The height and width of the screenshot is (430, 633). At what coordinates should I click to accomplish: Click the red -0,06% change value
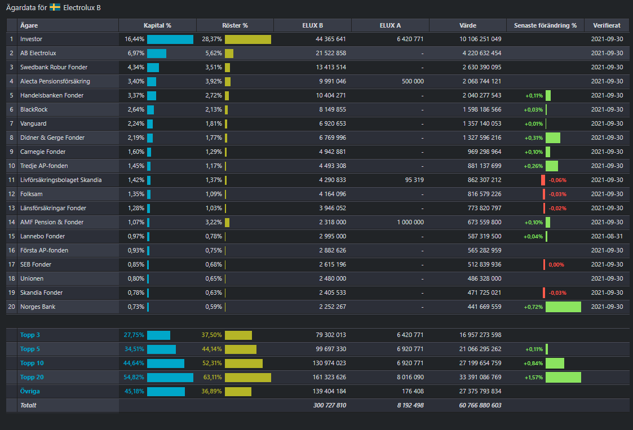557,180
